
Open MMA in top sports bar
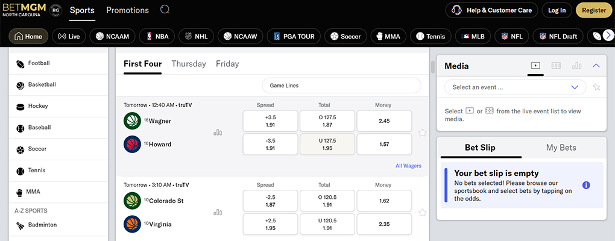pos(388,36)
